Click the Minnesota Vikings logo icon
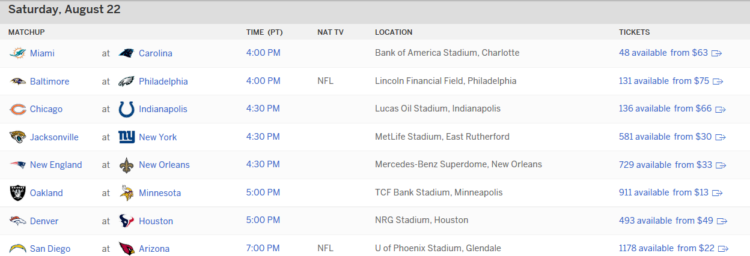This screenshot has width=750, height=256. 126,193
